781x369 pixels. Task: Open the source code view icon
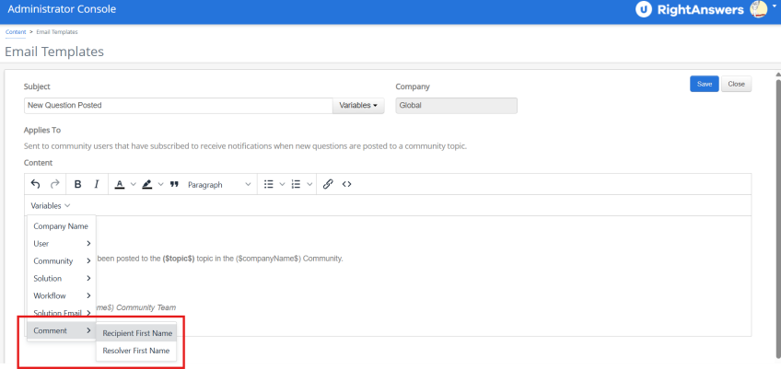pos(347,184)
